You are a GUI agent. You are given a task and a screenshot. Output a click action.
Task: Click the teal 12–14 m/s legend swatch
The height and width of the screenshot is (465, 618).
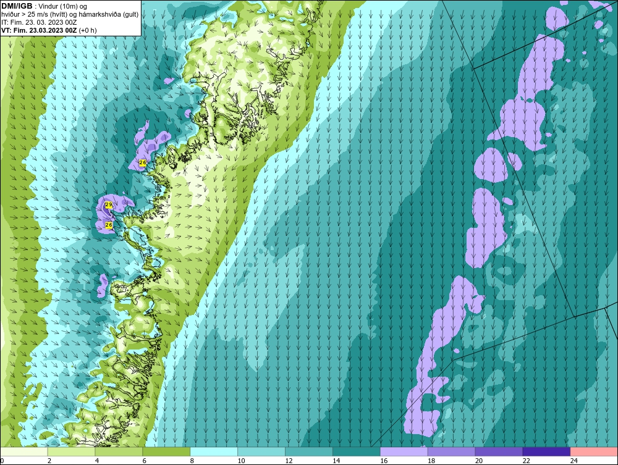308,451
